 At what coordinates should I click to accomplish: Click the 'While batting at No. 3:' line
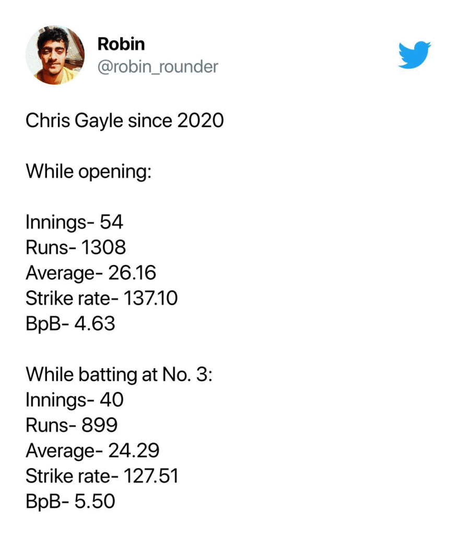coord(119,375)
